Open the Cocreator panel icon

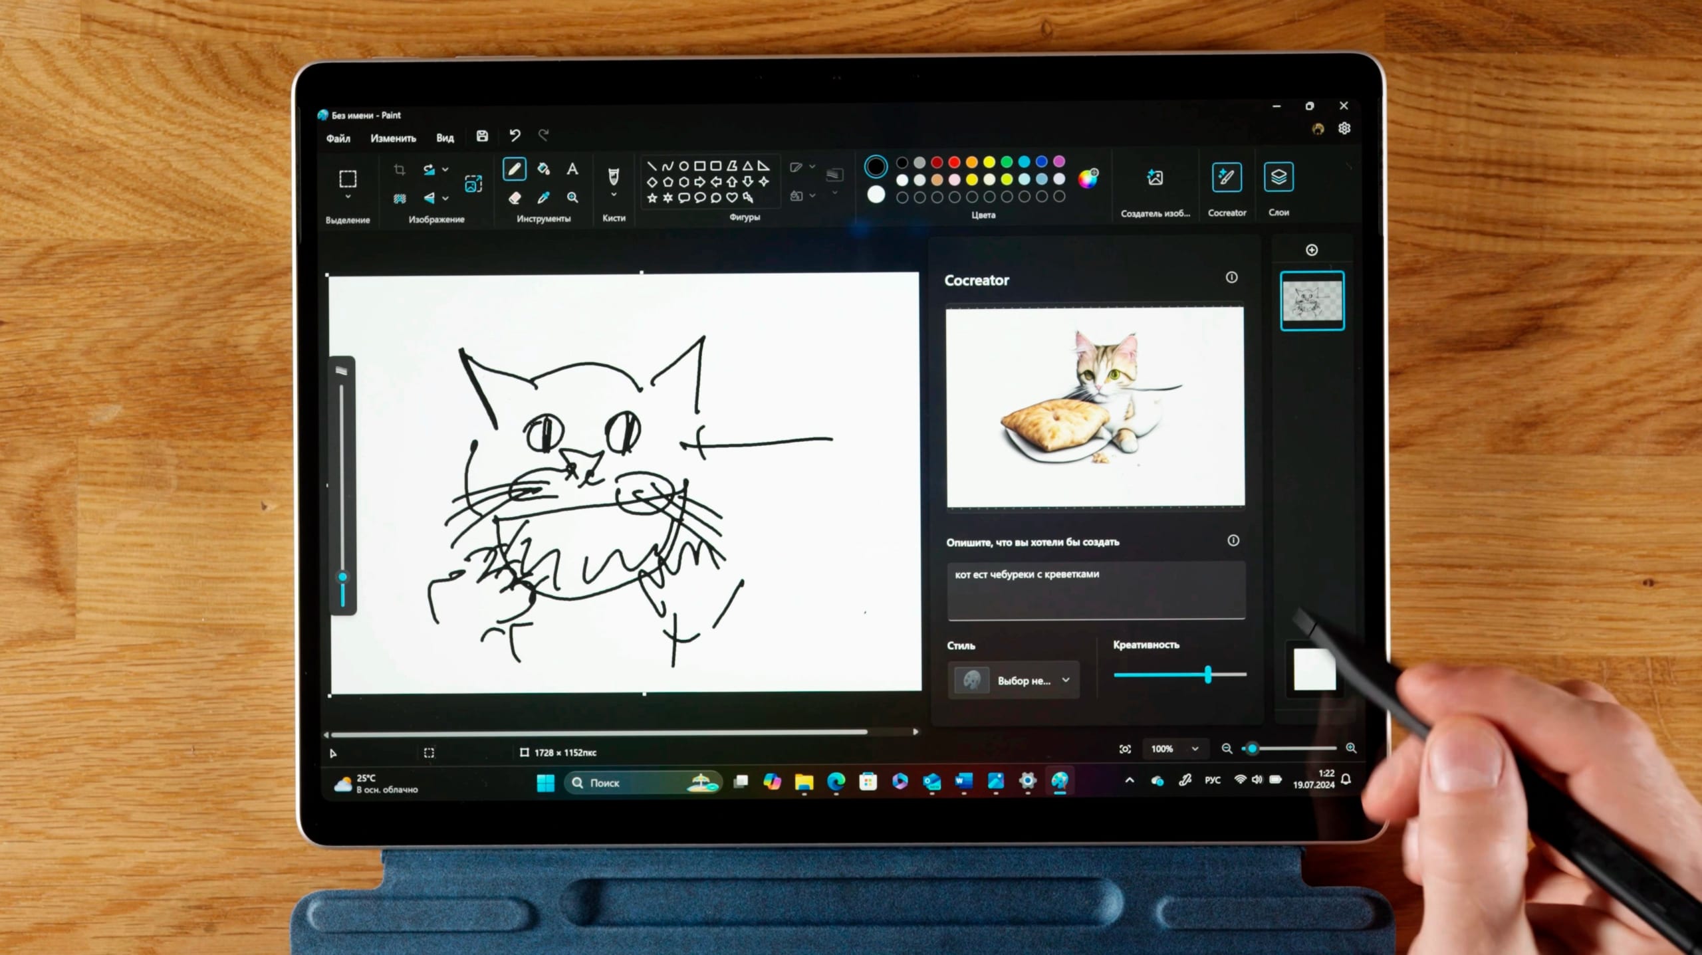click(x=1227, y=177)
